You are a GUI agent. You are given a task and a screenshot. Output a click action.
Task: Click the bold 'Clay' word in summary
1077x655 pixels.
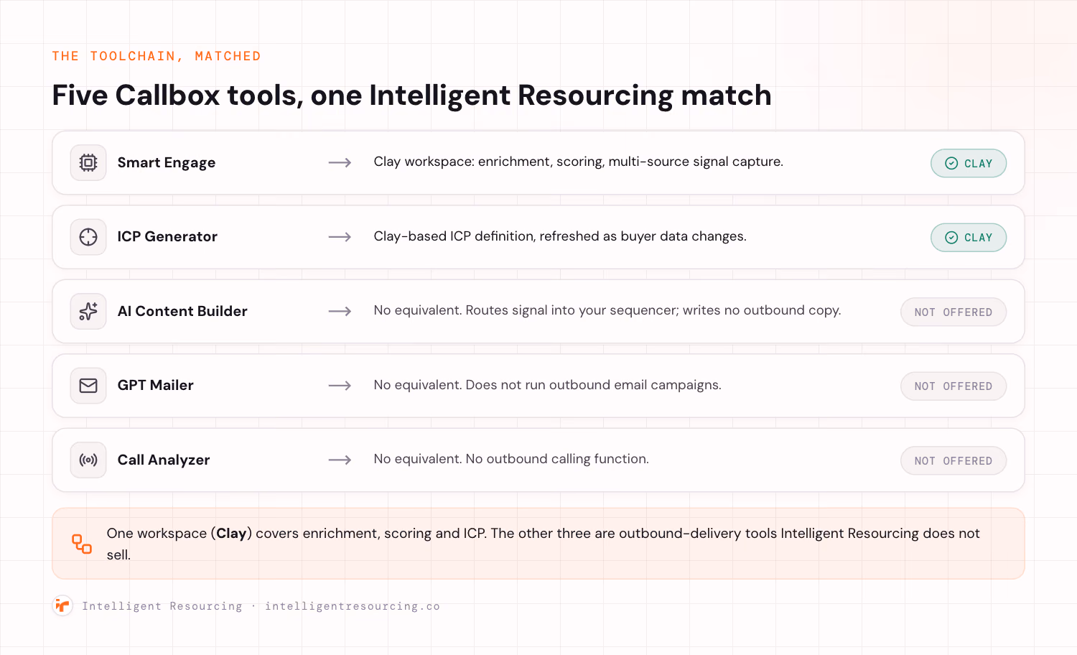pos(231,534)
